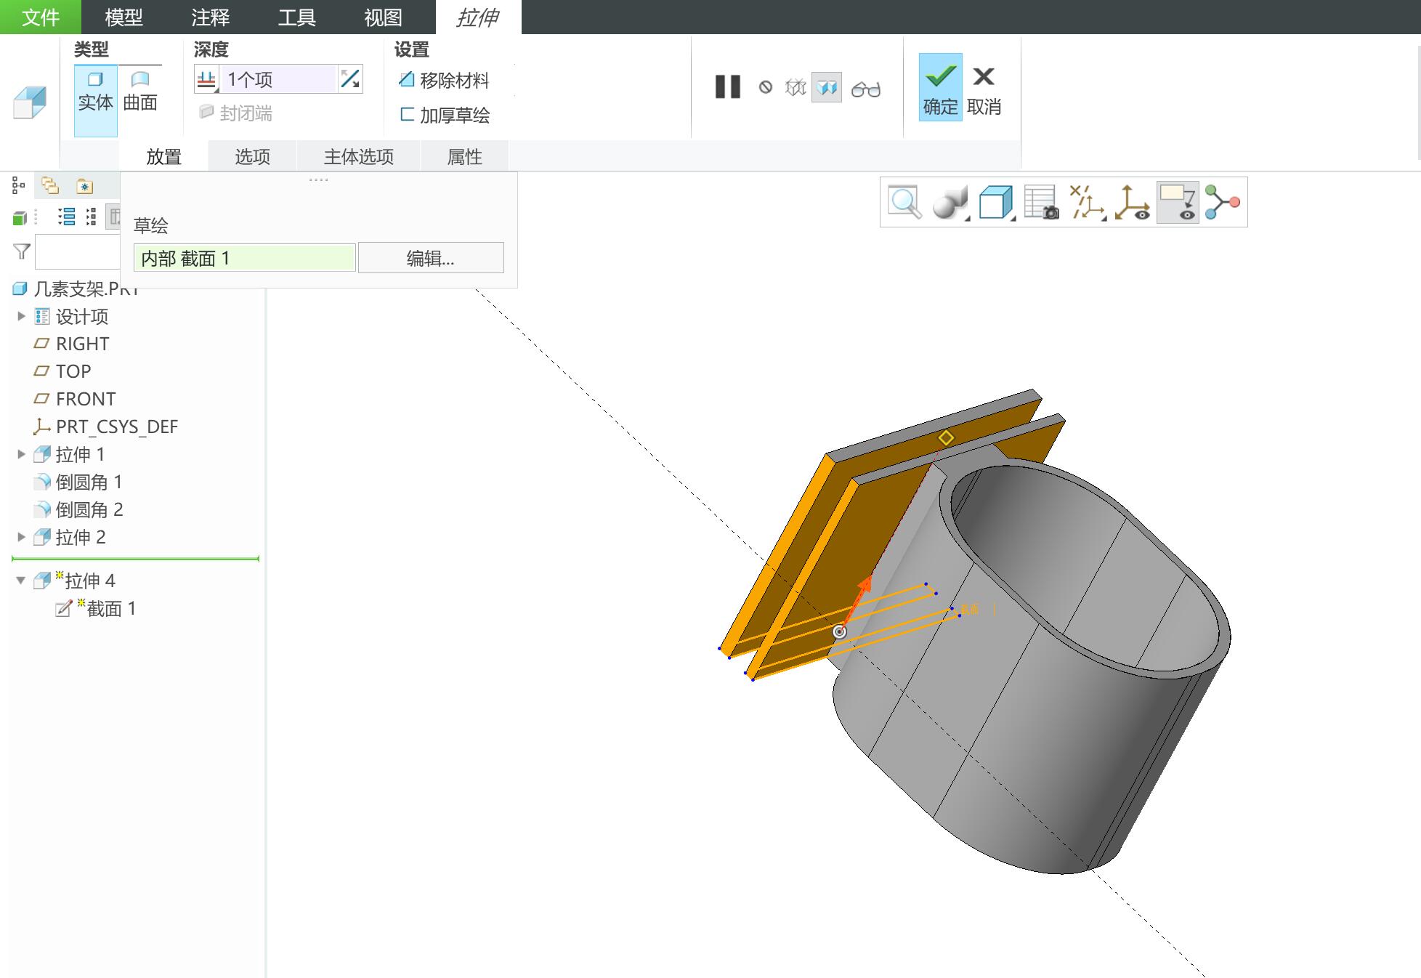
Task: Enable the 移除材料 option
Action: pyautogui.click(x=445, y=80)
